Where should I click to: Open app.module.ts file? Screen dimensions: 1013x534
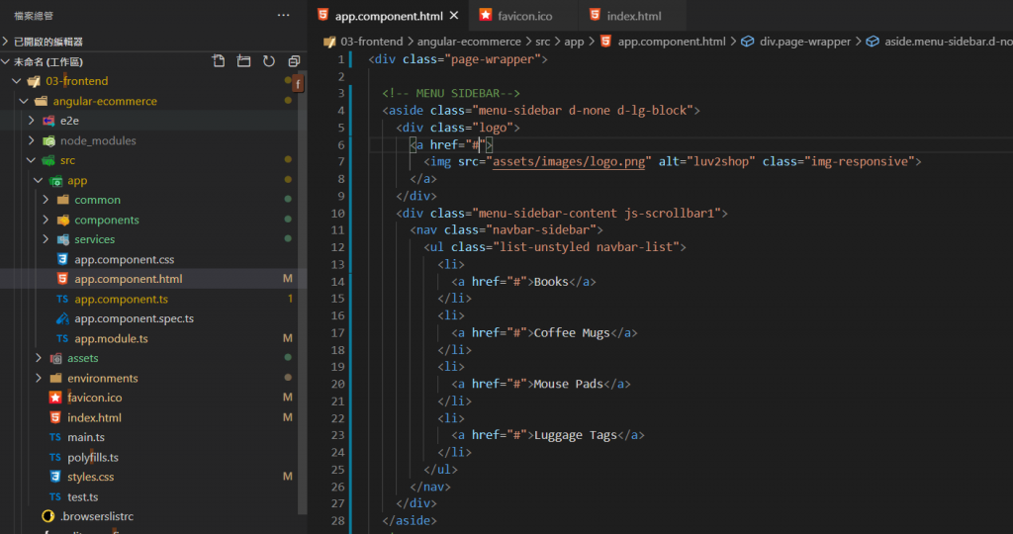coord(111,338)
